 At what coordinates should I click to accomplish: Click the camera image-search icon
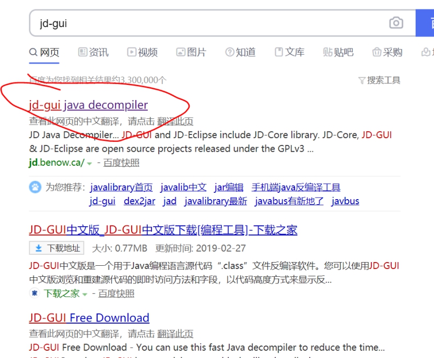point(396,23)
